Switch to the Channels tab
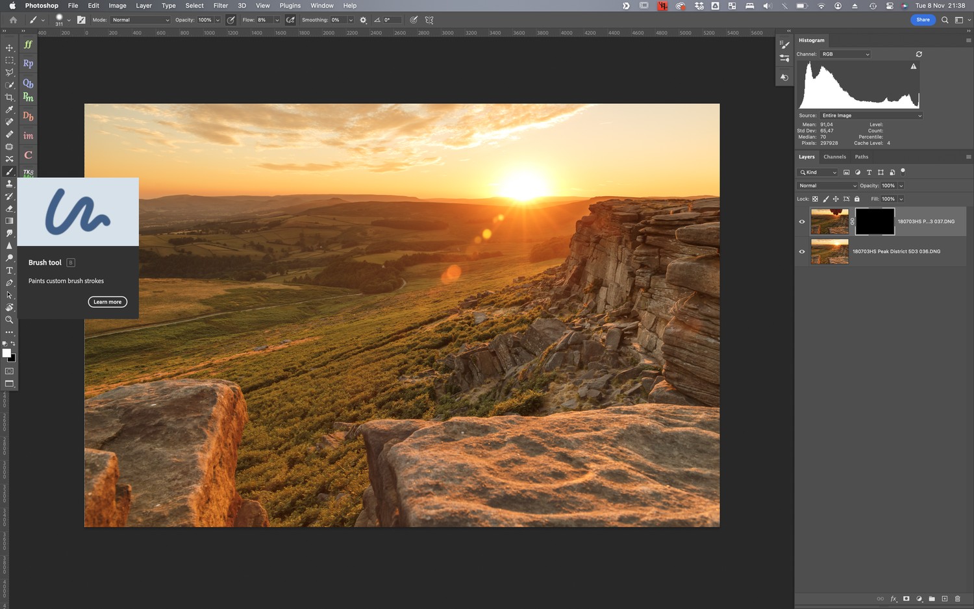Image resolution: width=974 pixels, height=609 pixels. pos(834,157)
